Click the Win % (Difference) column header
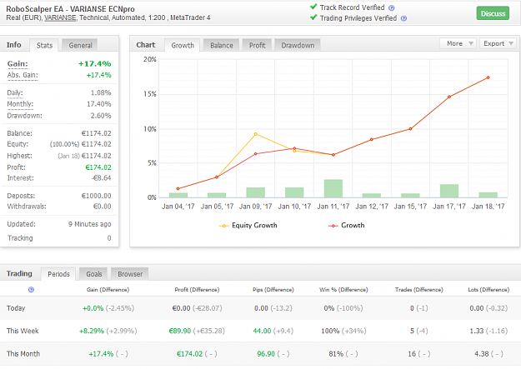 coord(343,290)
